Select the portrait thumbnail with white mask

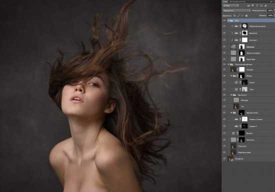coord(233,69)
